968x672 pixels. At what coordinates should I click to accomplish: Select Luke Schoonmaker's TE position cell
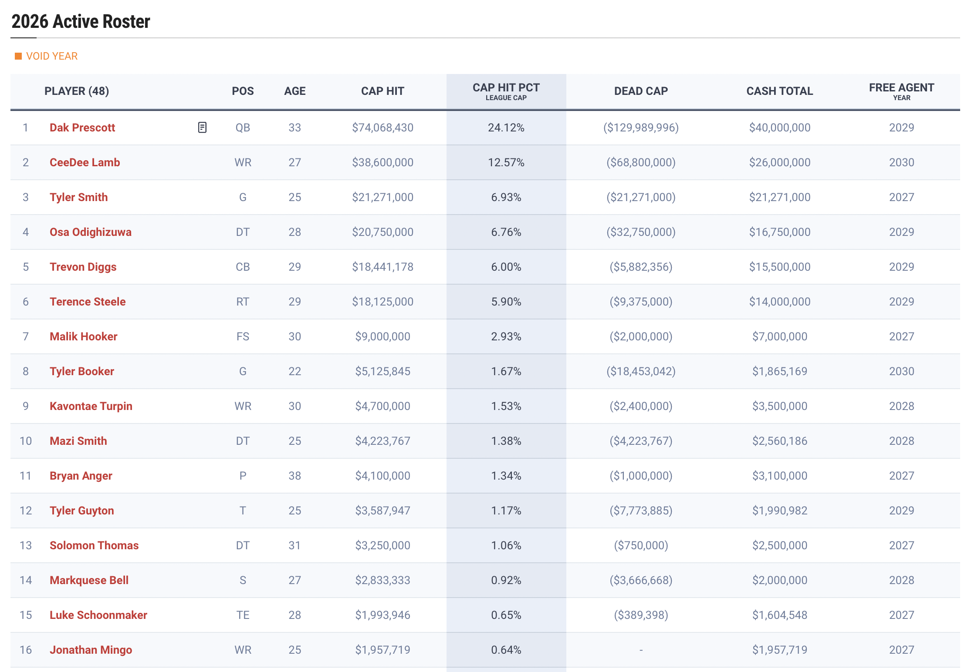(243, 615)
